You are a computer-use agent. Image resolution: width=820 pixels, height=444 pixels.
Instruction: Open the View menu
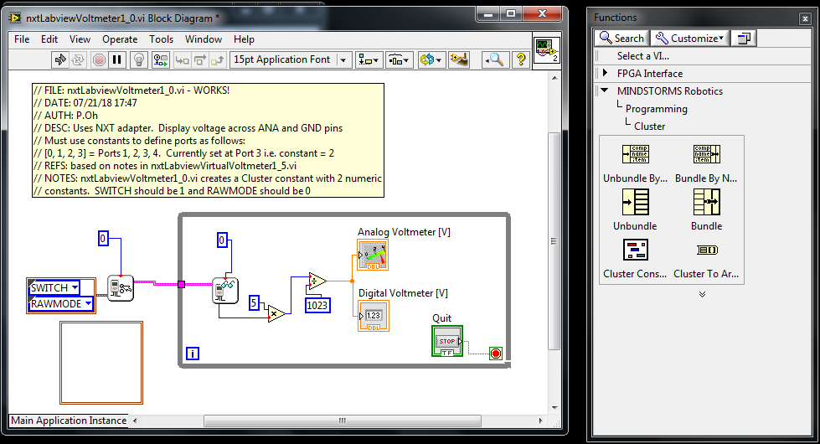pyautogui.click(x=80, y=39)
